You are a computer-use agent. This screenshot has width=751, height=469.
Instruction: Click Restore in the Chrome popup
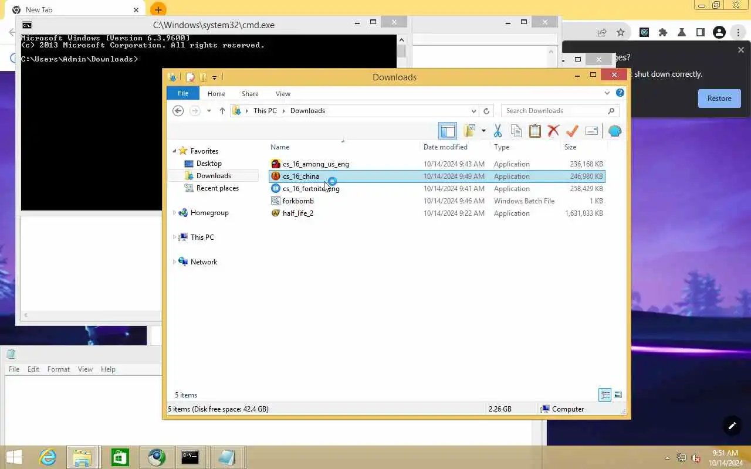coord(719,98)
